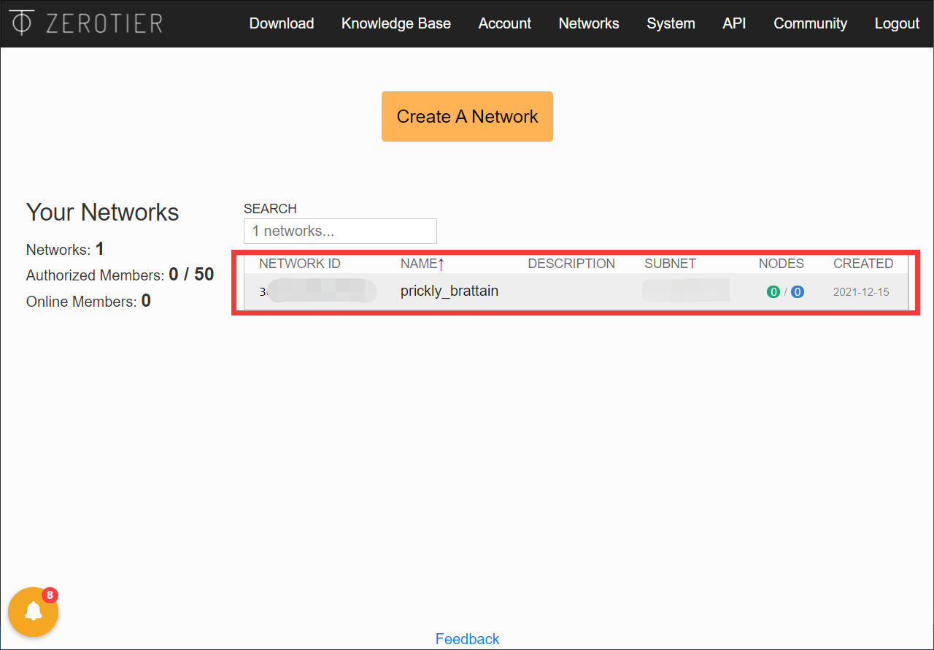Screen dimensions: 934x650
Task: Click the blue total nodes badge
Action: point(798,292)
